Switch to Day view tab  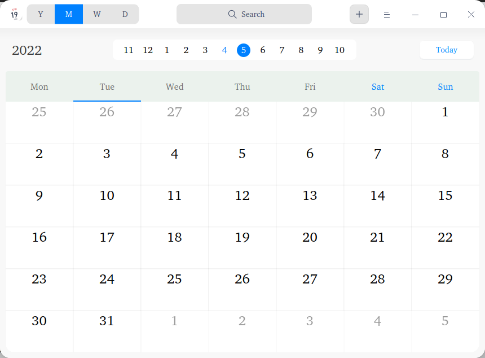pos(125,15)
